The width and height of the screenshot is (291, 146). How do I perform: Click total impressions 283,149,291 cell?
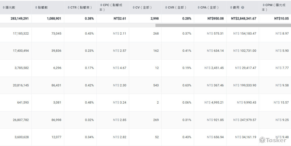17,19
